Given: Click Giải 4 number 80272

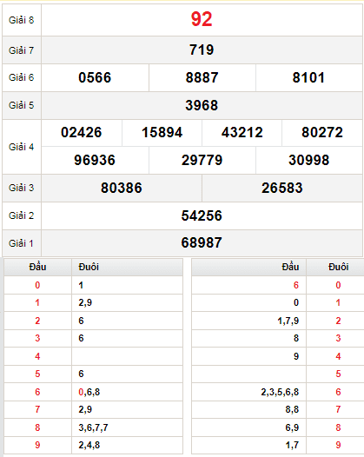Looking at the screenshot, I should tap(322, 132).
